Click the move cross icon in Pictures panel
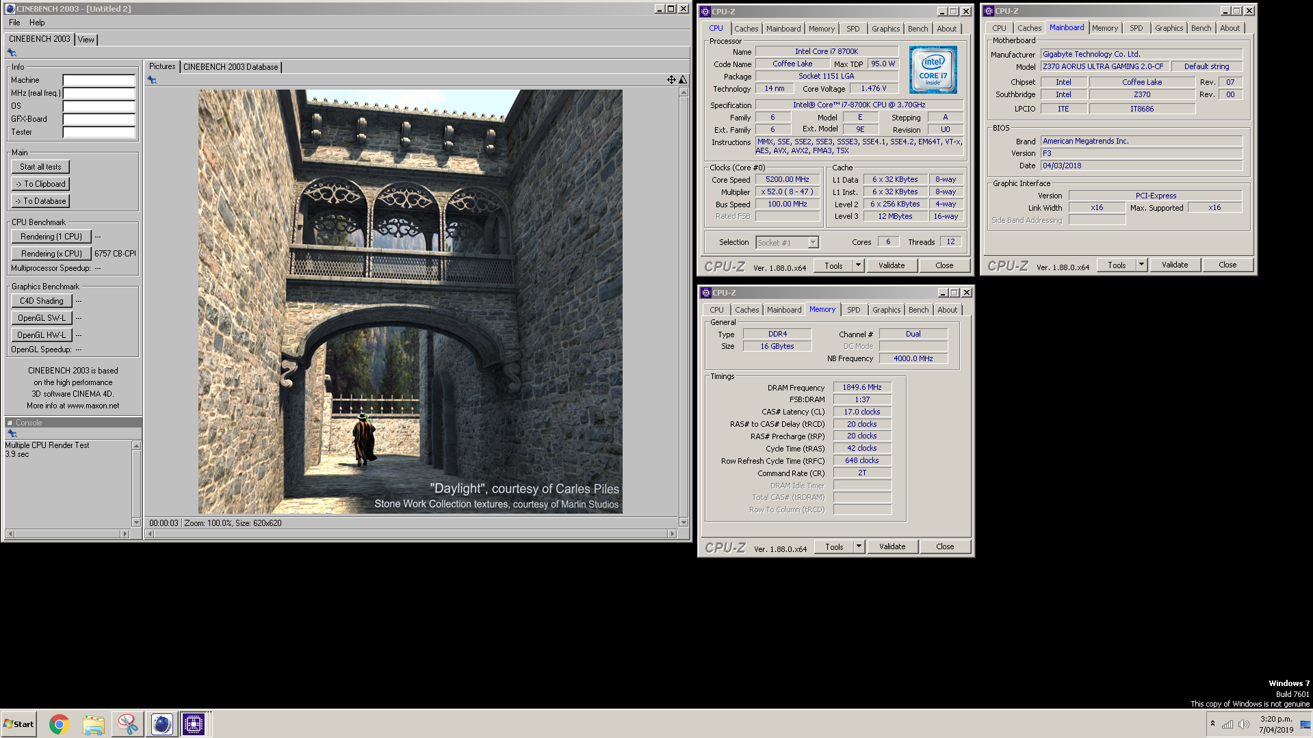Viewport: 1313px width, 738px height. pos(671,80)
